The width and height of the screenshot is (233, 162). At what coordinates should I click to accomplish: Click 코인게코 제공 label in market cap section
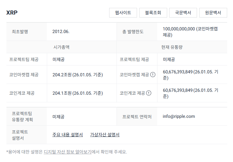[22, 93]
